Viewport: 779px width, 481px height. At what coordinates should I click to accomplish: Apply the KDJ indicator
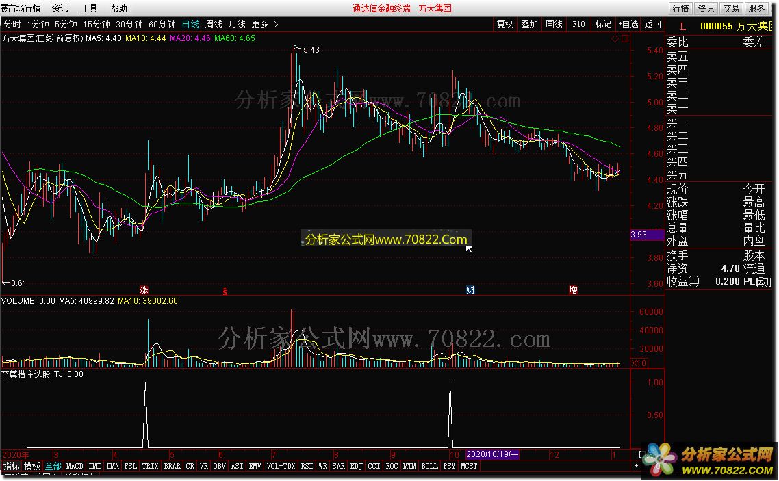point(356,466)
